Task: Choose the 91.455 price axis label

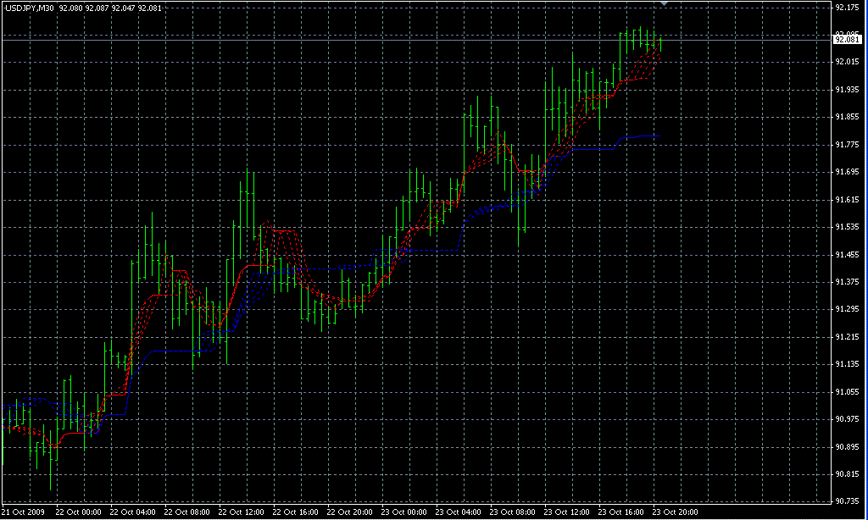Action: (847, 254)
